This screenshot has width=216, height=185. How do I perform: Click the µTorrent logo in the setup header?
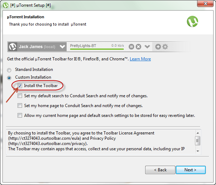(193, 21)
